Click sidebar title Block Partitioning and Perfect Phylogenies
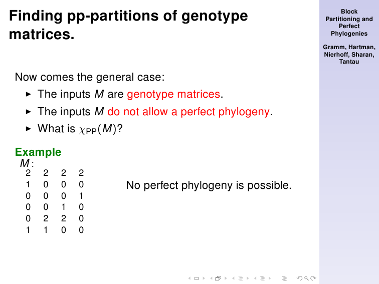 click(349, 23)
